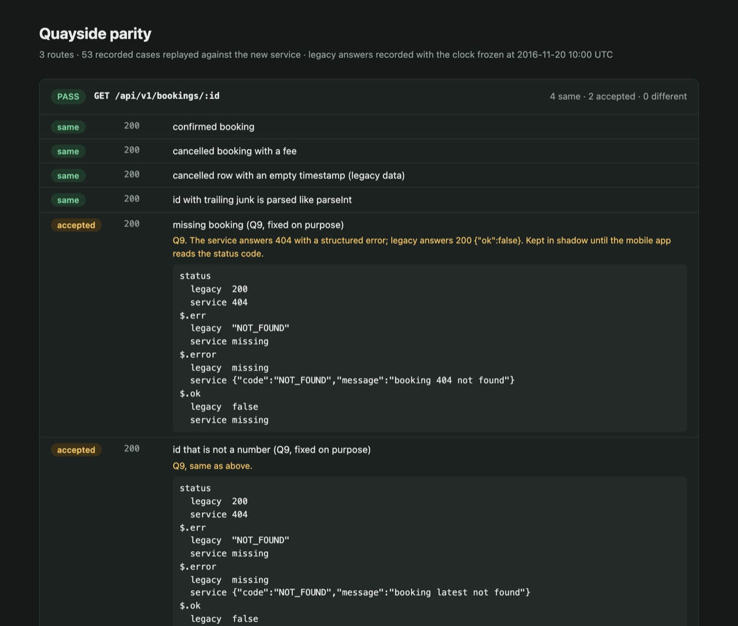Click the 200 status beside confirmed booking
This screenshot has height=626, width=738.
pos(131,126)
